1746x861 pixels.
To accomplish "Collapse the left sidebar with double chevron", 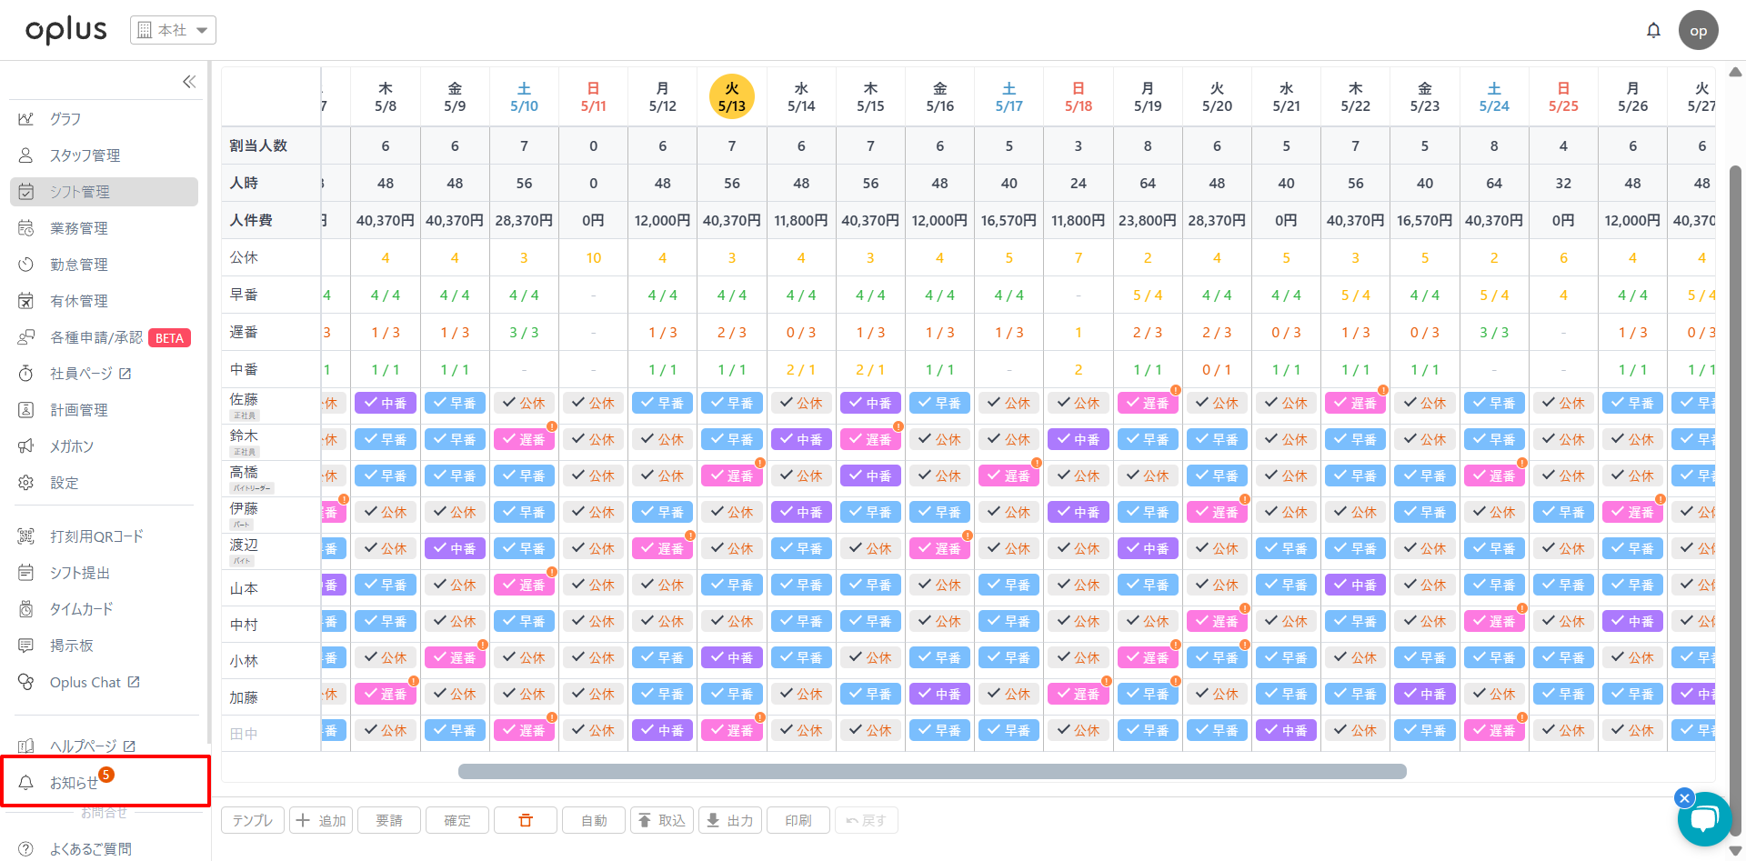I will (189, 82).
